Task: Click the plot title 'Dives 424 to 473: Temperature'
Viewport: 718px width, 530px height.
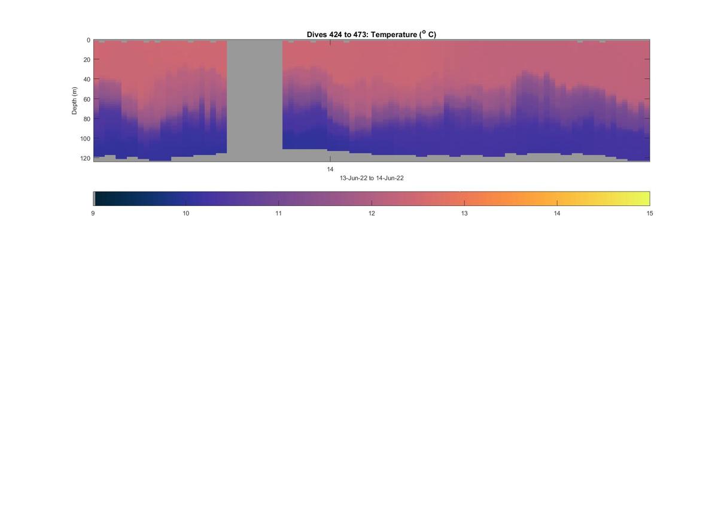Action: point(371,35)
